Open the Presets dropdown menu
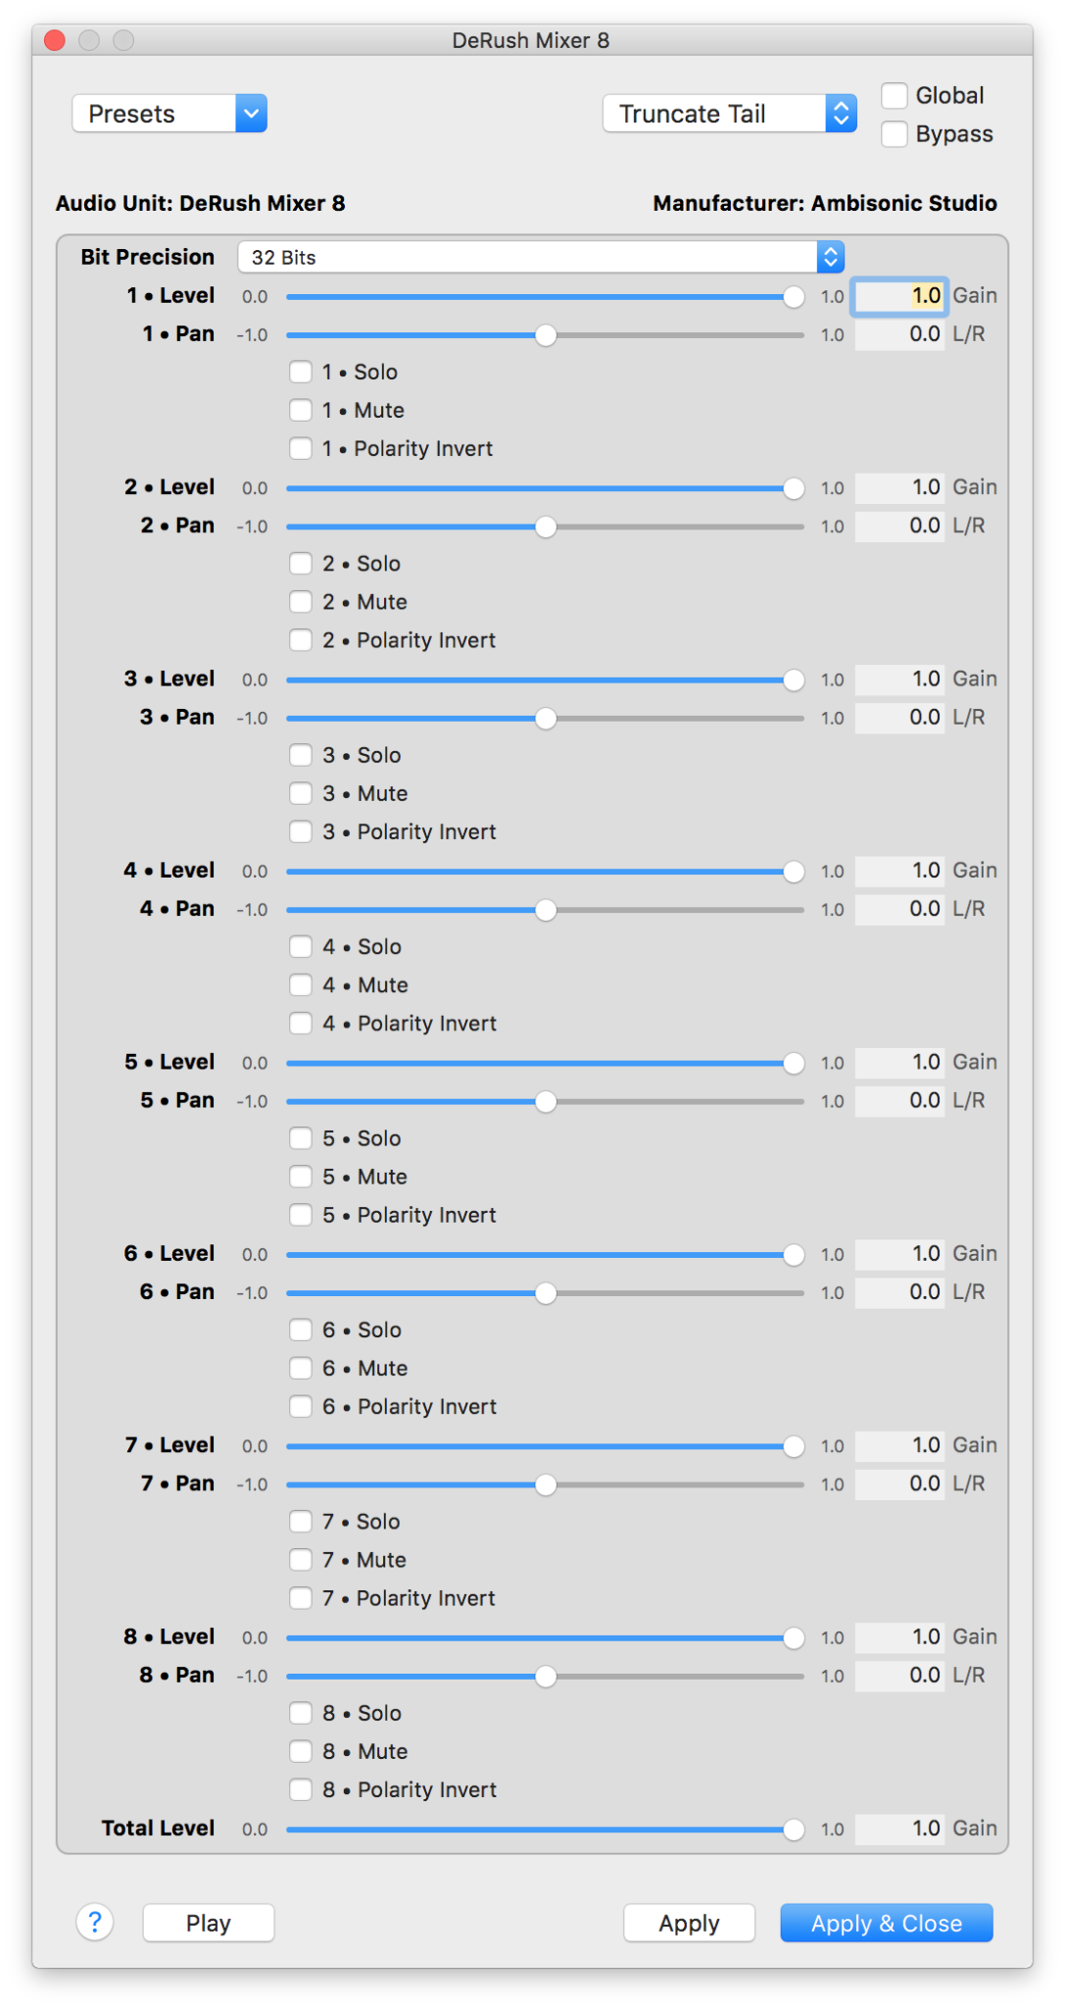Image resolution: width=1065 pixels, height=2008 pixels. click(x=169, y=114)
